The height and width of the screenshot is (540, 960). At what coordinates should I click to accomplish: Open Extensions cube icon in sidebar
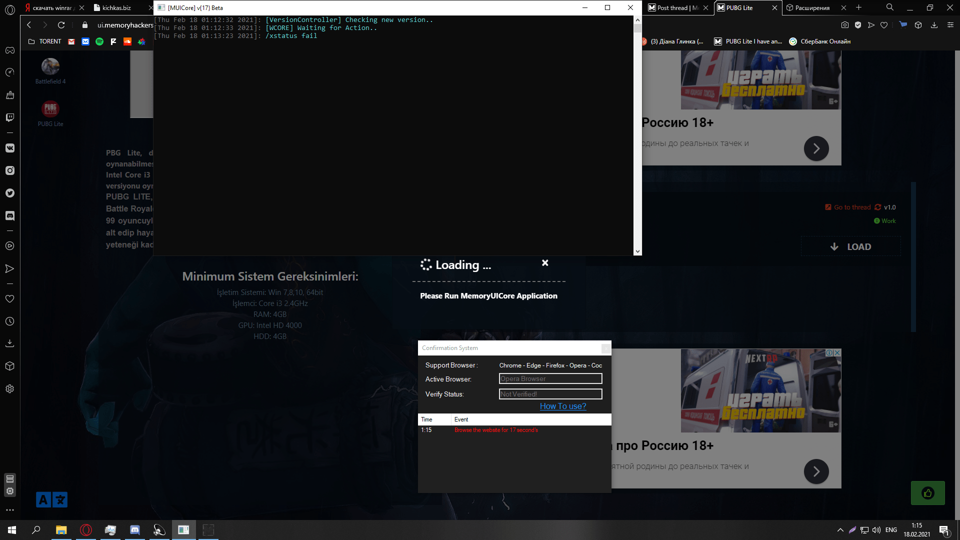(10, 366)
